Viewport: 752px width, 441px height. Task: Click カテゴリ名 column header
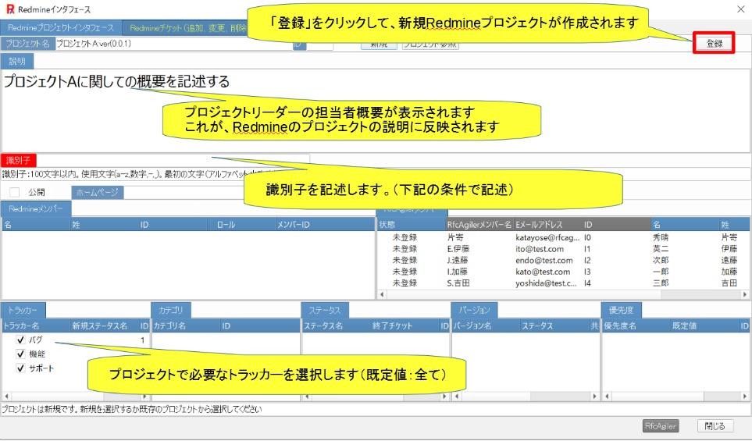186,326
